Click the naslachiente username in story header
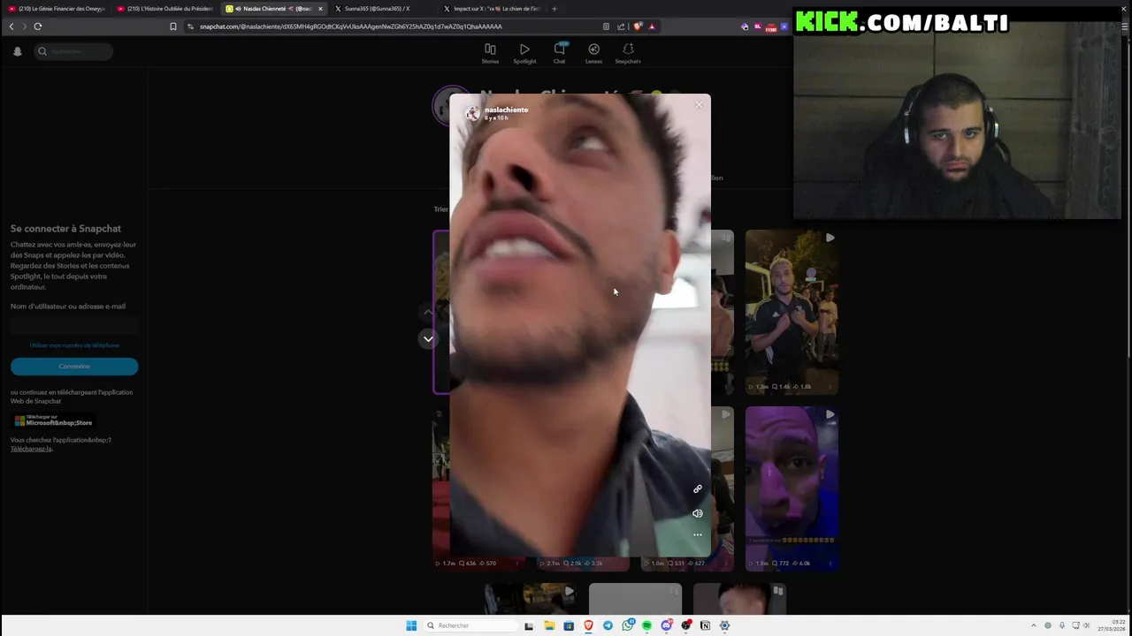 506,110
